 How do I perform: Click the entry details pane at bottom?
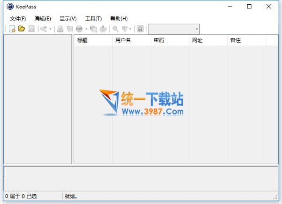click(x=141, y=178)
